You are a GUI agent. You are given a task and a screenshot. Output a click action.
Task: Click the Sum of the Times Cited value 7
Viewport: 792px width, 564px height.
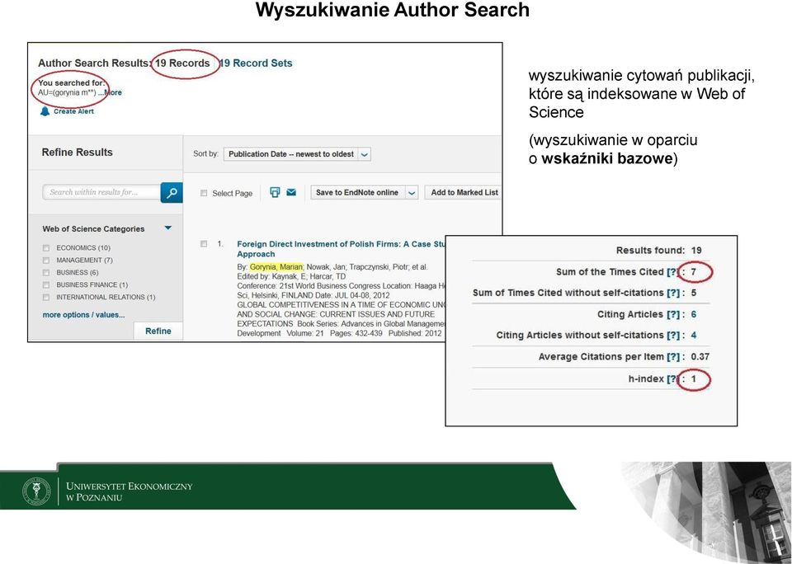[694, 272]
